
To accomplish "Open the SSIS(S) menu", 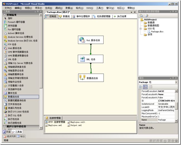I will [90, 8].
